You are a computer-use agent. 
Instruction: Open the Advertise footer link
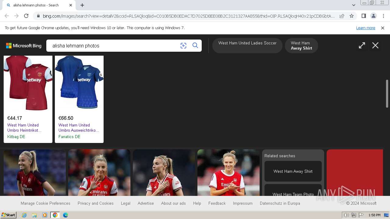[x=146, y=203]
